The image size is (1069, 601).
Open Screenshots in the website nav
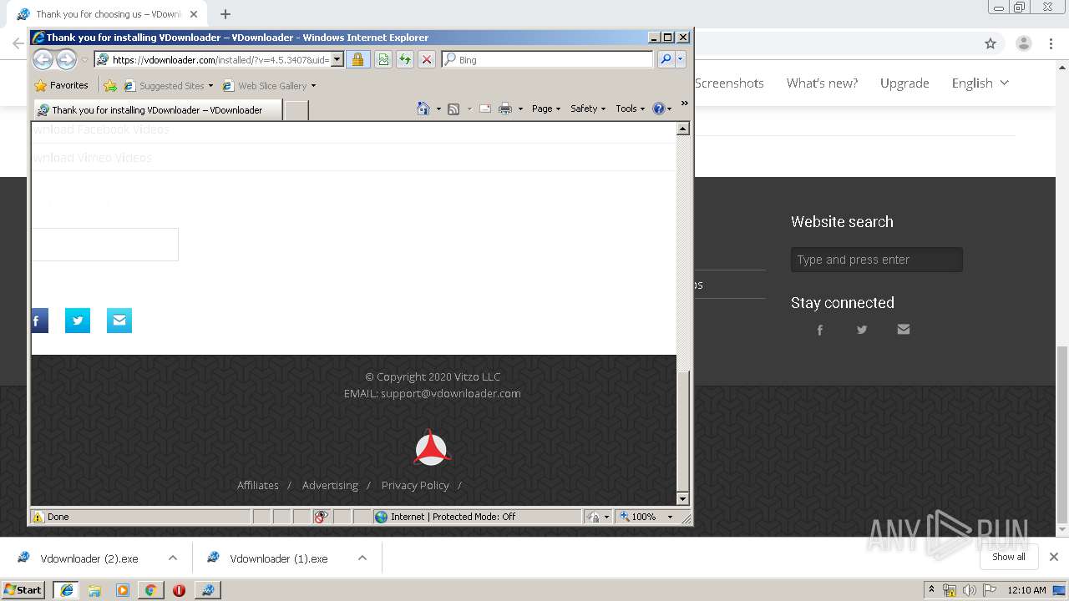pos(729,83)
